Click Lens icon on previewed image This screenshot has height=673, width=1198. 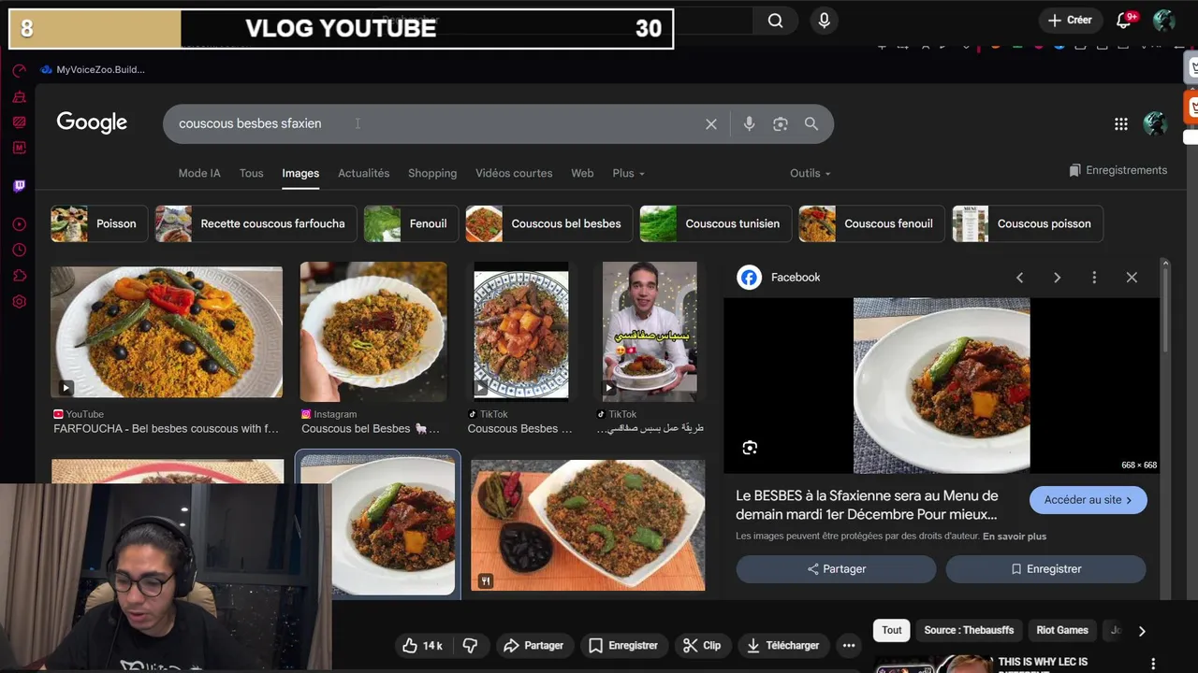point(750,448)
